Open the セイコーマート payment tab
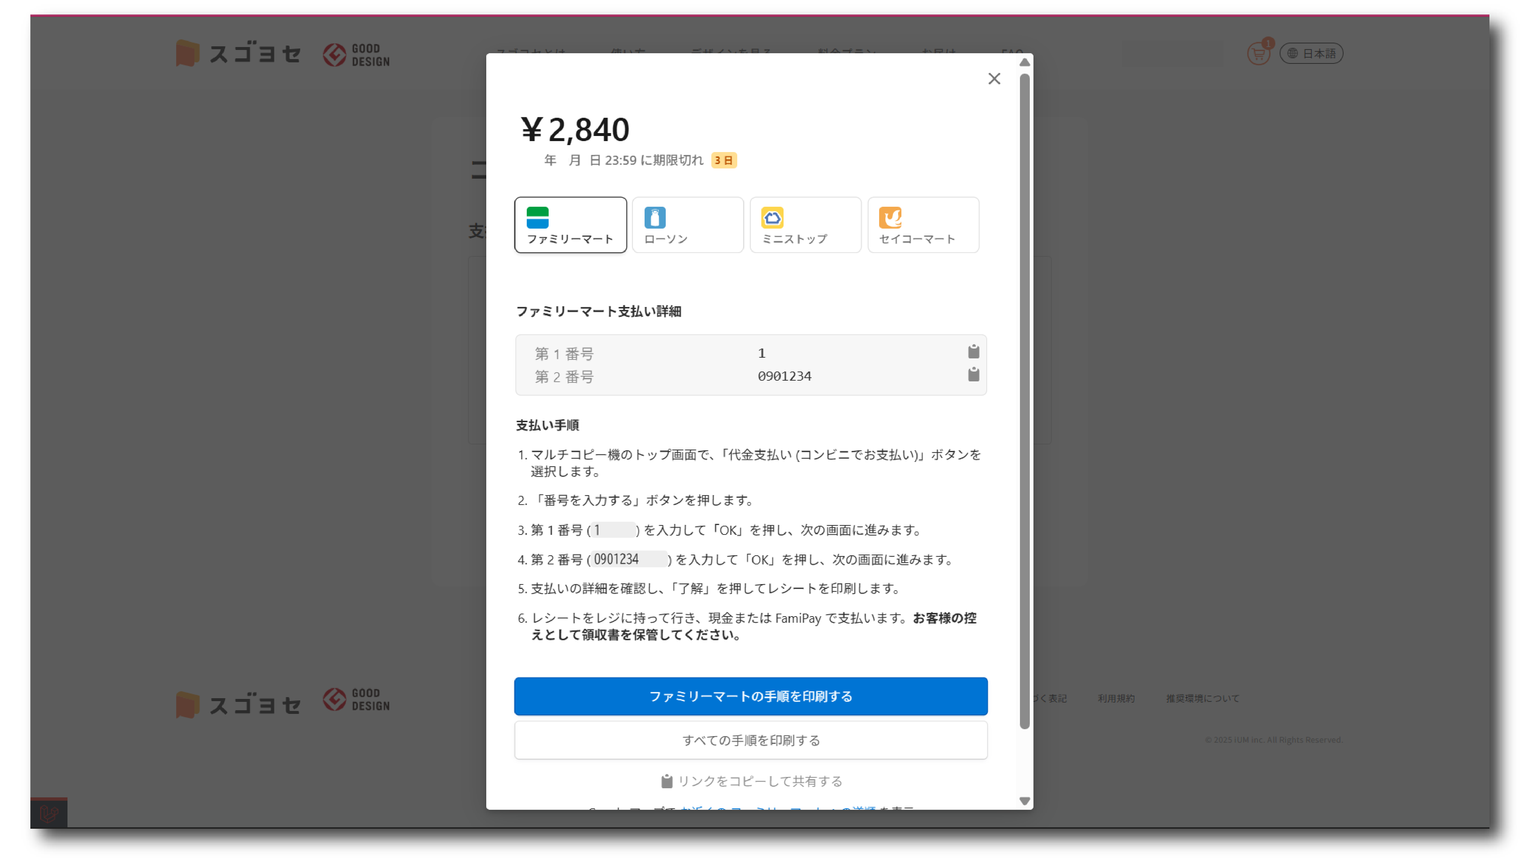The image size is (1523, 863). [x=923, y=225]
